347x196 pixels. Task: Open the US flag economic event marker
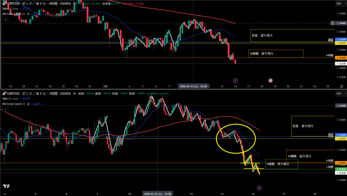click(270, 80)
